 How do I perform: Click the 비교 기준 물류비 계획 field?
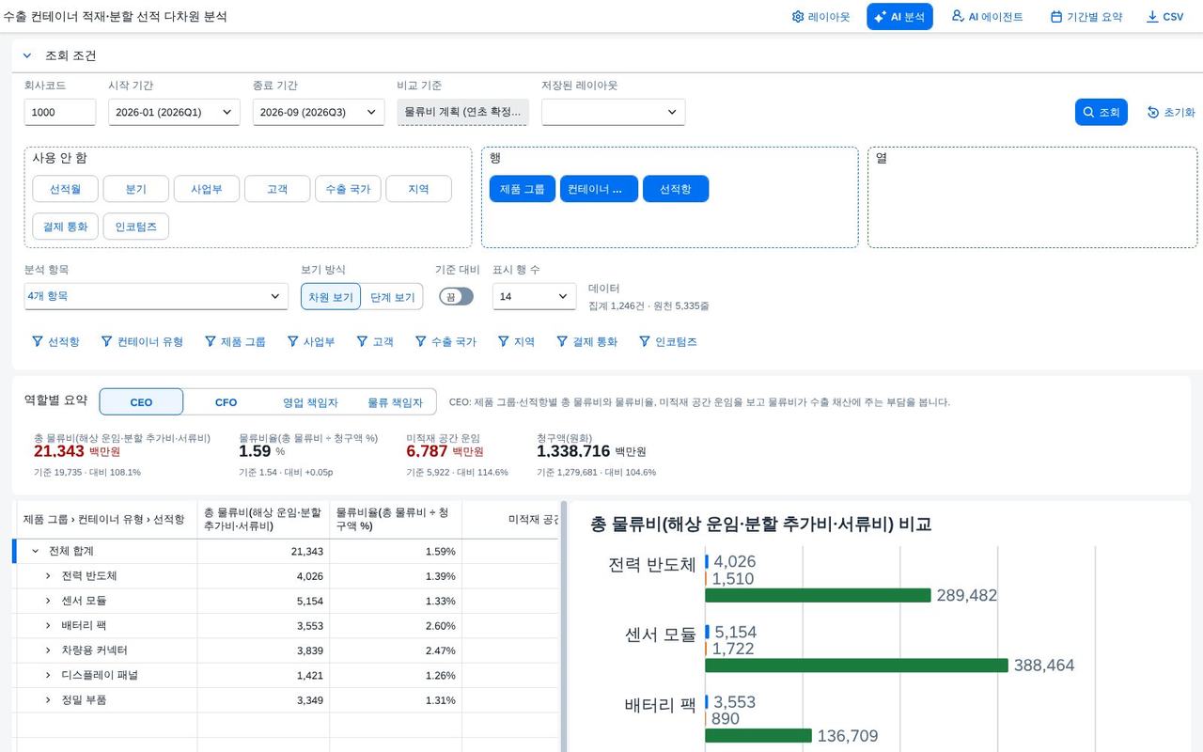[462, 112]
